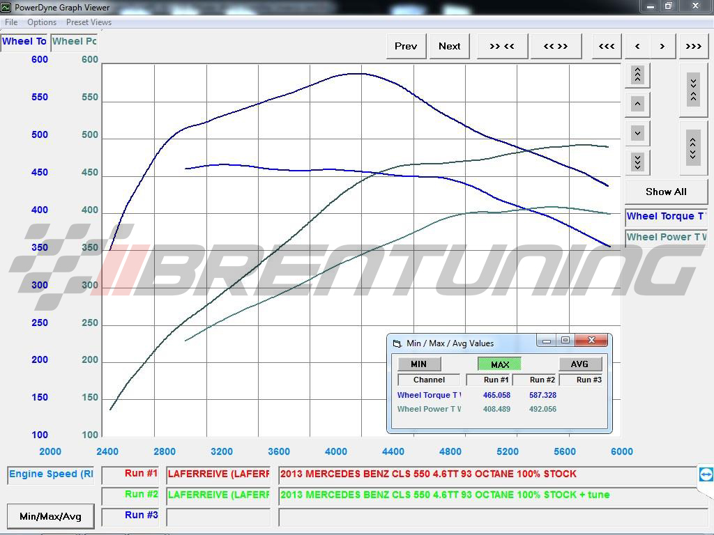Click the 587.328 torque value
Image resolution: width=714 pixels, height=535 pixels.
(x=542, y=396)
